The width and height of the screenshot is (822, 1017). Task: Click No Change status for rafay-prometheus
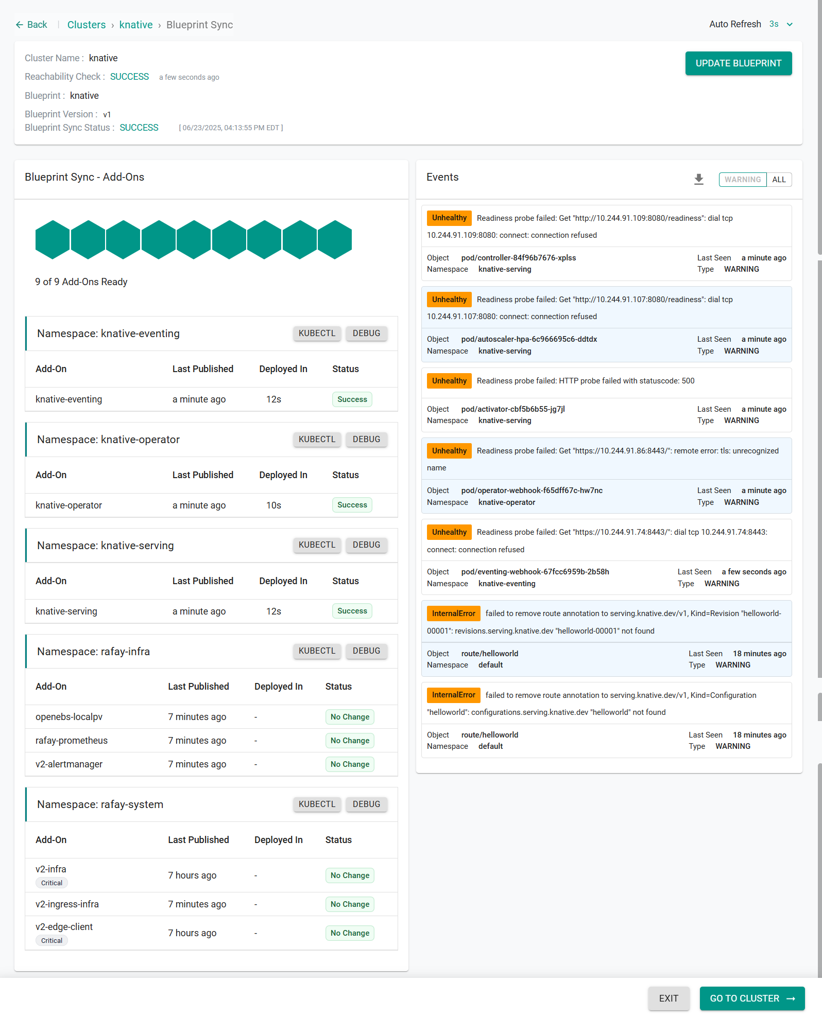[350, 741]
